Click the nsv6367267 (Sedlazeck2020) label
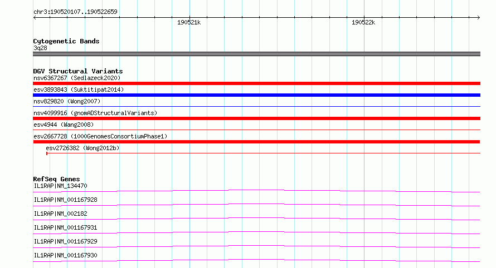Viewport: 496px width, 268px height. click(x=77, y=78)
